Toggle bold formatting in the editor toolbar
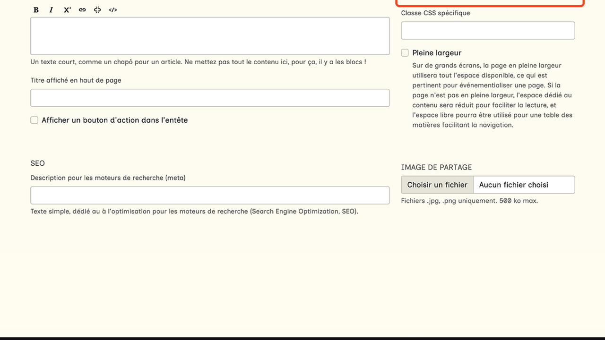 pos(36,10)
